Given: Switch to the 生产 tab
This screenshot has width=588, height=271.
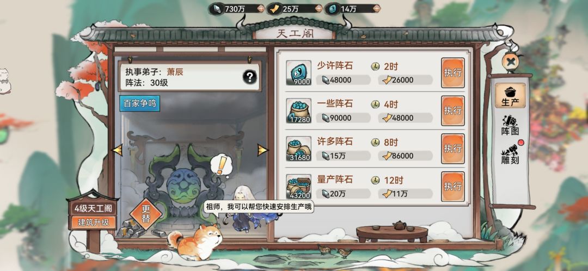Looking at the screenshot, I should pos(510,96).
